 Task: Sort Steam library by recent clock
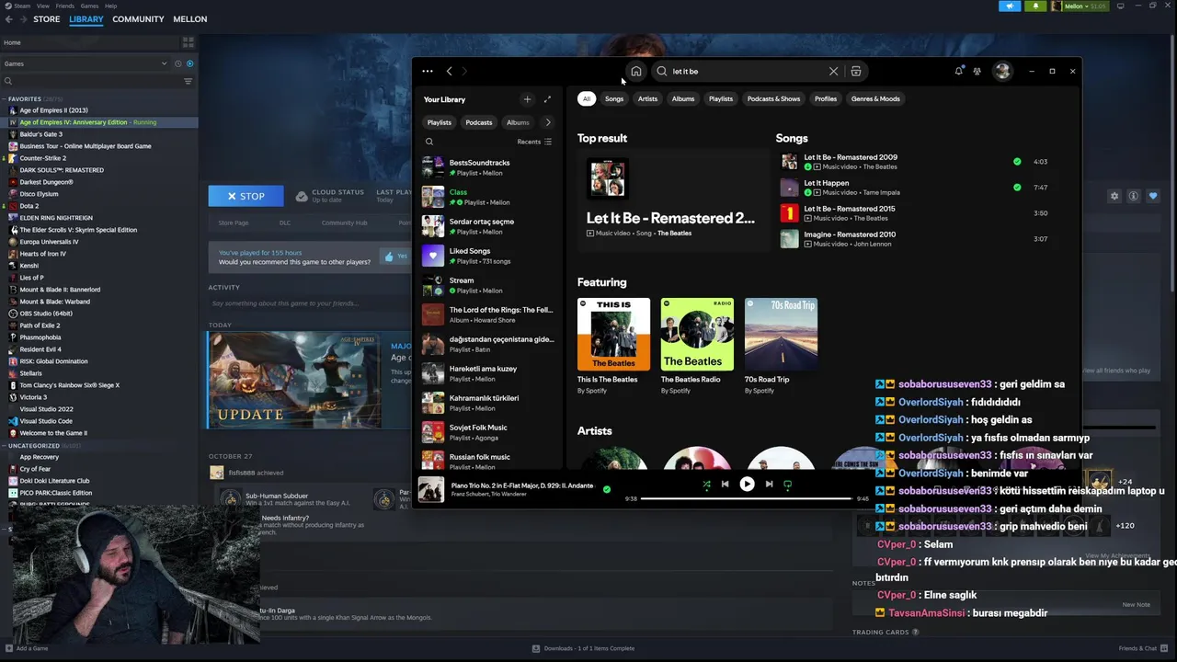coord(177,63)
